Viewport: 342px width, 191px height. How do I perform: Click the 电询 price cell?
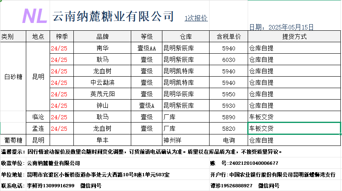pyautogui.click(x=228, y=140)
